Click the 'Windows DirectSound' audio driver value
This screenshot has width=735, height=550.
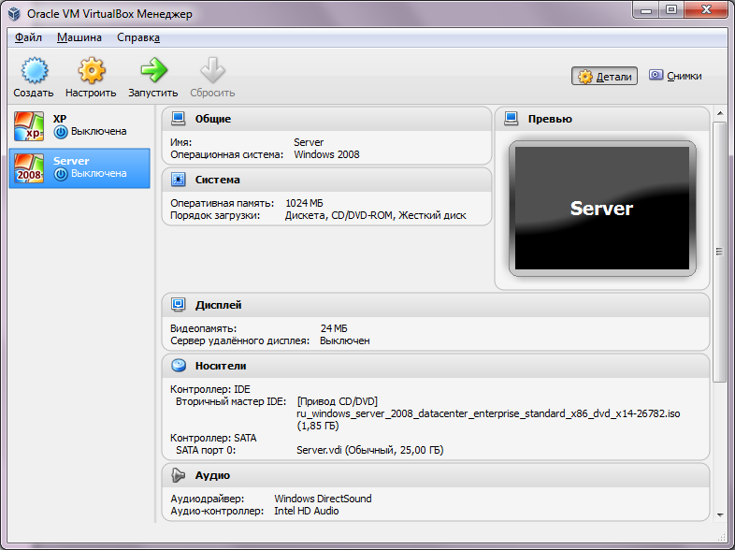click(x=323, y=499)
